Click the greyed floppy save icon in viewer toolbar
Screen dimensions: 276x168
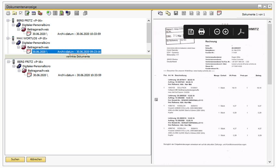176,13
